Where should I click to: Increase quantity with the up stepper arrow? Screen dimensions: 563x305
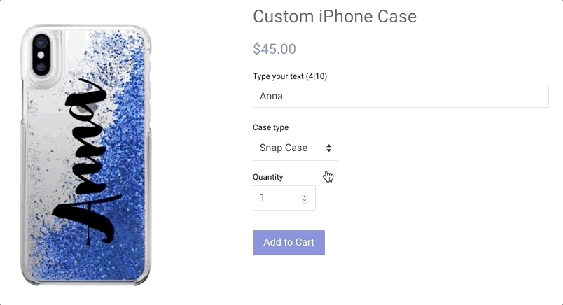pos(305,196)
